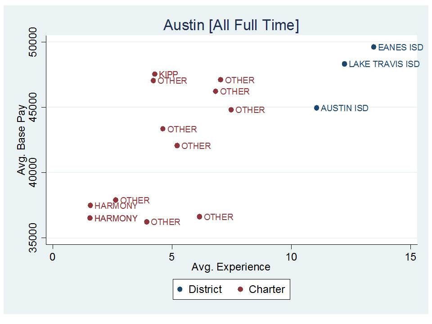Click the red Charter legend marker
Viewport: 432px width, 324px height.
(x=241, y=289)
